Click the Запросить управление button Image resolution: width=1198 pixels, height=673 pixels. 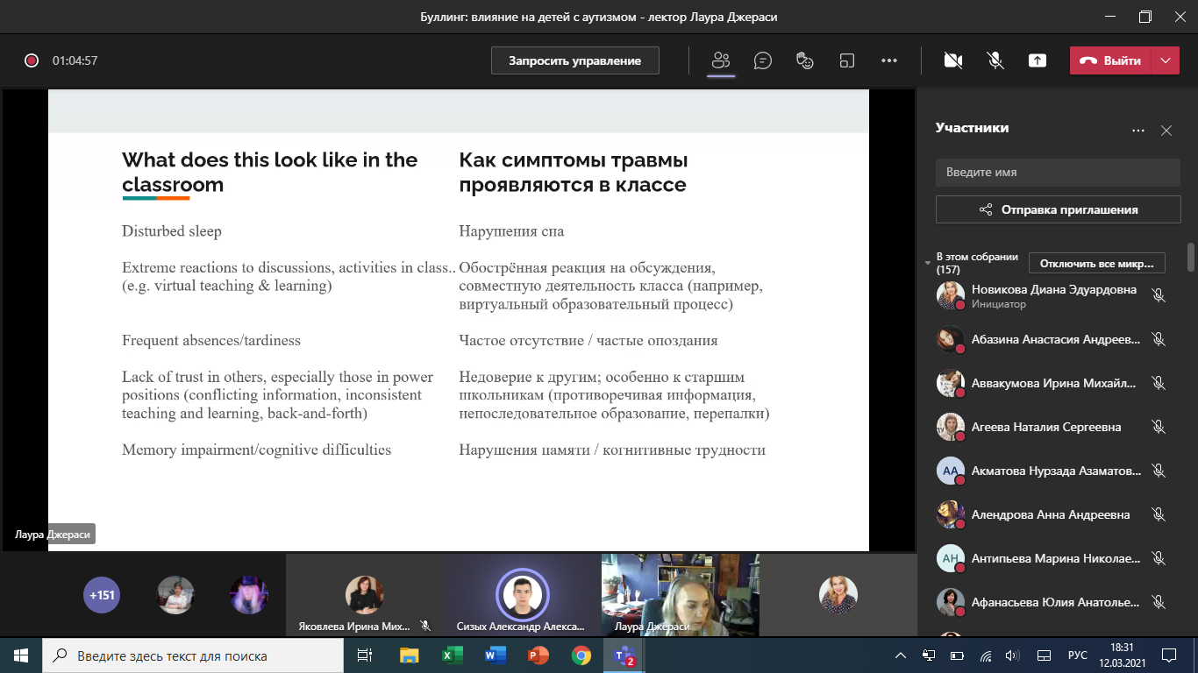575,60
